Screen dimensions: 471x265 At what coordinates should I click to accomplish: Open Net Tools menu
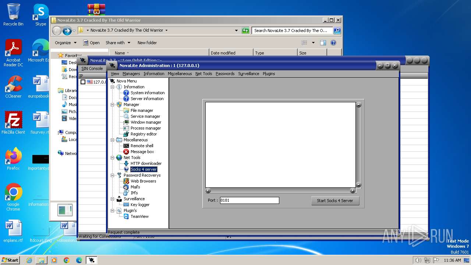203,74
